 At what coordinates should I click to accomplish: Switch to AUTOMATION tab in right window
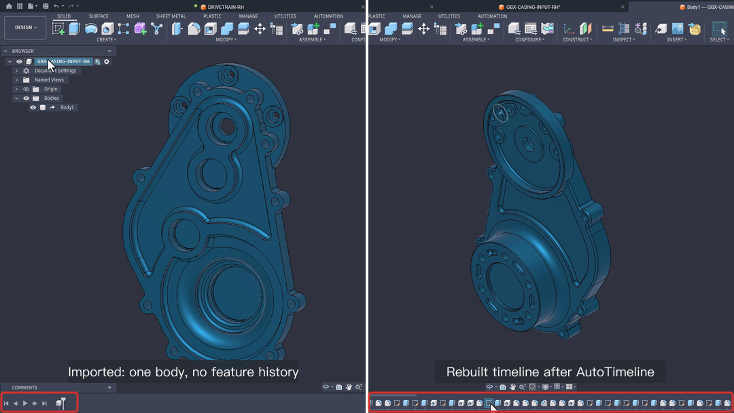492,16
